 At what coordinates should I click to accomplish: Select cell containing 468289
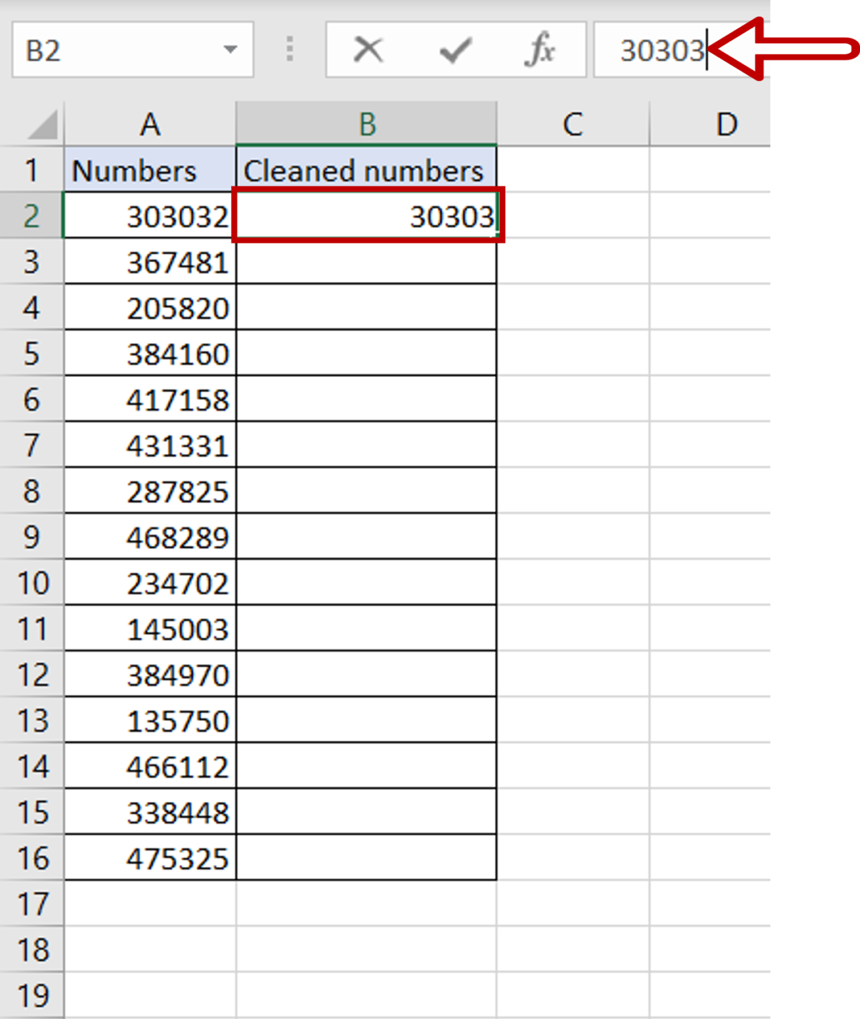coord(150,537)
